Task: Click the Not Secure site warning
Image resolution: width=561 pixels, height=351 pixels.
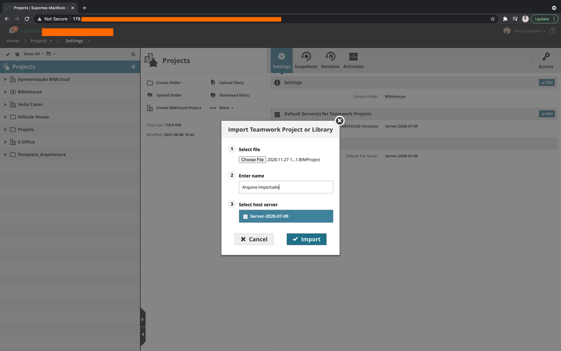Action: pos(52,19)
